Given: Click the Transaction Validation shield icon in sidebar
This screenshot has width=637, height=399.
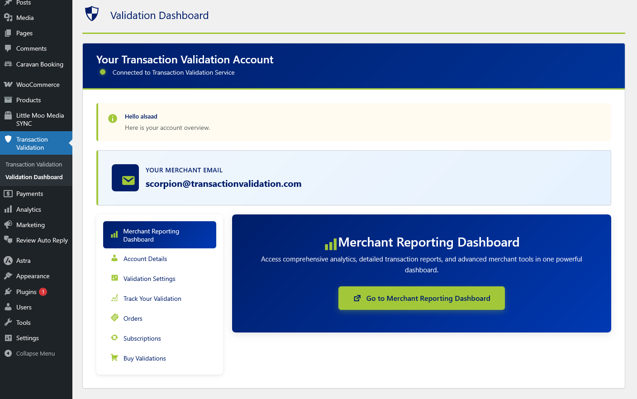Looking at the screenshot, I should [8, 139].
